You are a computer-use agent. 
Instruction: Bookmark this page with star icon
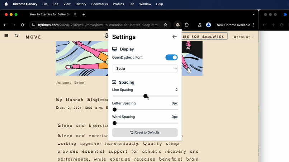pos(165,25)
